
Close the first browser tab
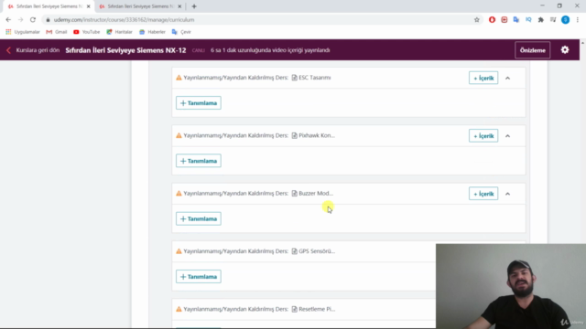pos(89,6)
